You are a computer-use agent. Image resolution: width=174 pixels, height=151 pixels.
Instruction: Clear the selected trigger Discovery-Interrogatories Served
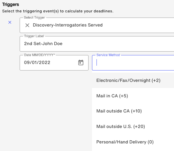tap(27, 25)
